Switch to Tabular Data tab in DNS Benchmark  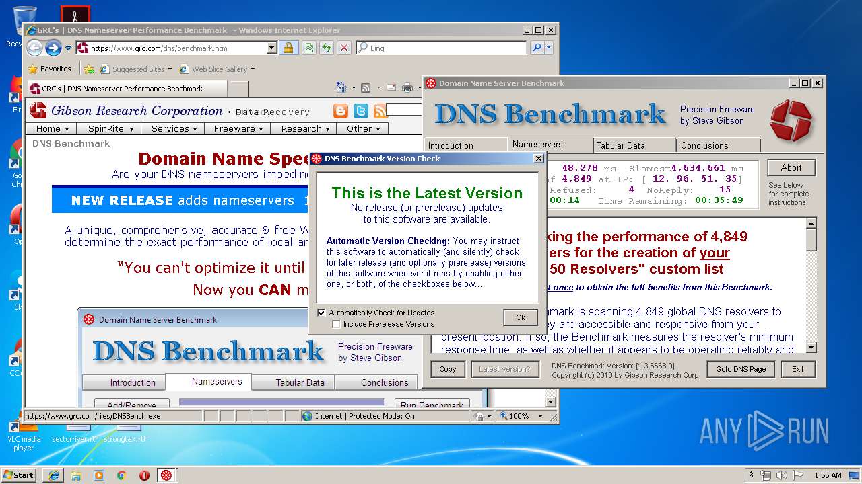635,145
